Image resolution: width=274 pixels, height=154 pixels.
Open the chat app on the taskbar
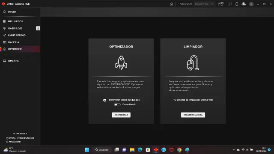tap(124, 150)
